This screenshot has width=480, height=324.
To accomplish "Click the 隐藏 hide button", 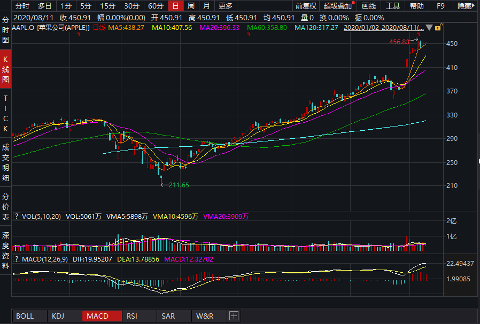I will (466, 6).
